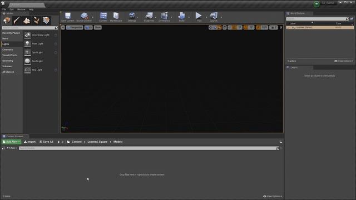Open the Window menu
356x200 pixels.
(x=21, y=9)
